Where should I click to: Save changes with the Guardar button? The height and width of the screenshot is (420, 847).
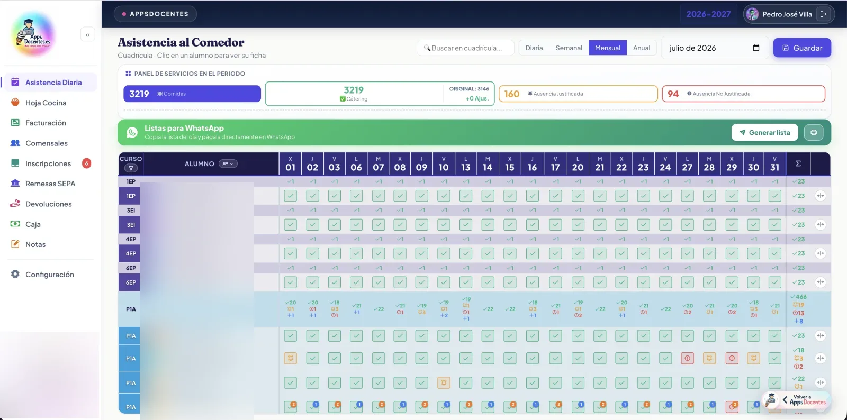(x=802, y=48)
